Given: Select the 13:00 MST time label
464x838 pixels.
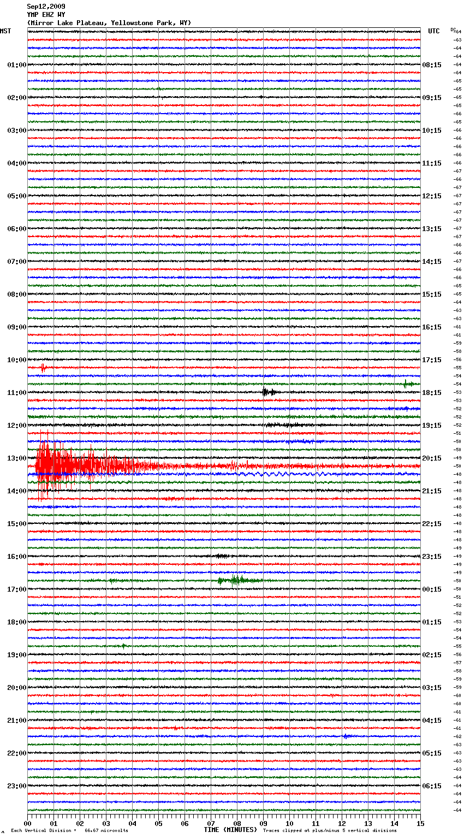Looking at the screenshot, I should point(17,458).
